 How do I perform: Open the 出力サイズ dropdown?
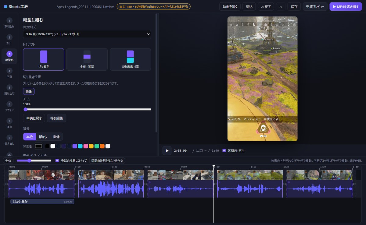87,34
